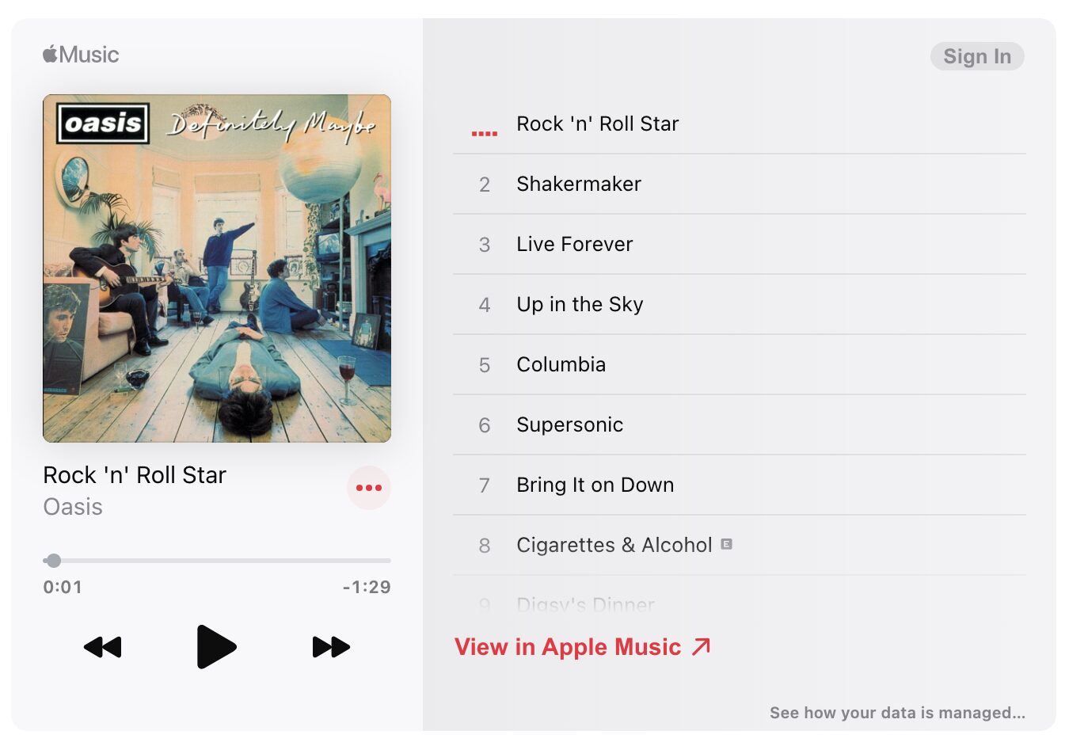Viewport: 1088px width, 746px height.
Task: Select Rock 'n' Roll Star in track list
Action: 740,124
